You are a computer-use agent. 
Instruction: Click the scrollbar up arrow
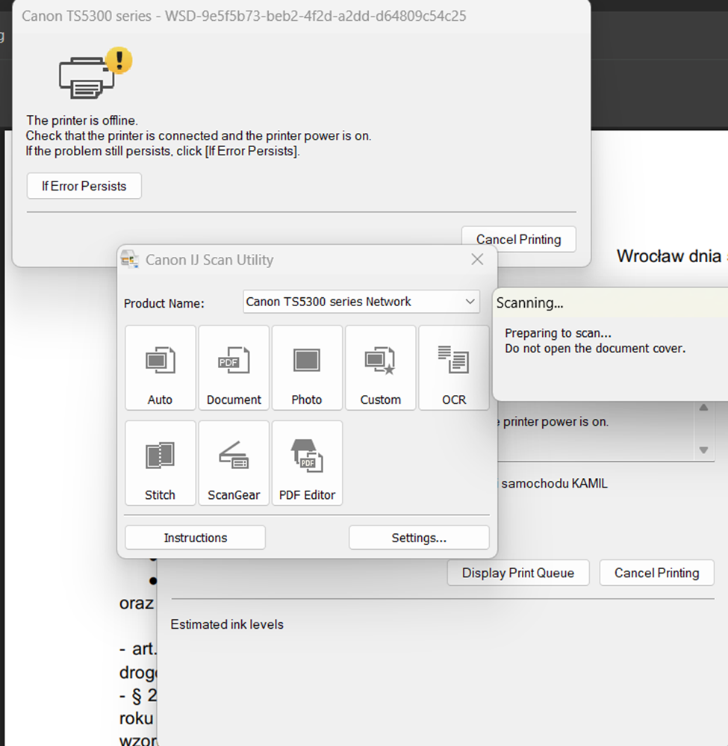(703, 407)
